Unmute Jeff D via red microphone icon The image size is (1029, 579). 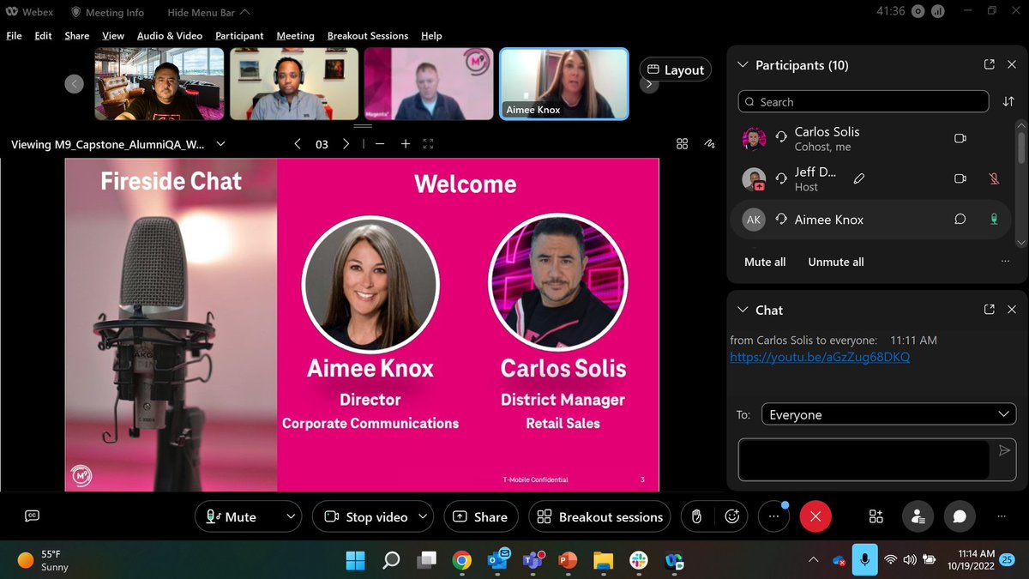pos(994,178)
